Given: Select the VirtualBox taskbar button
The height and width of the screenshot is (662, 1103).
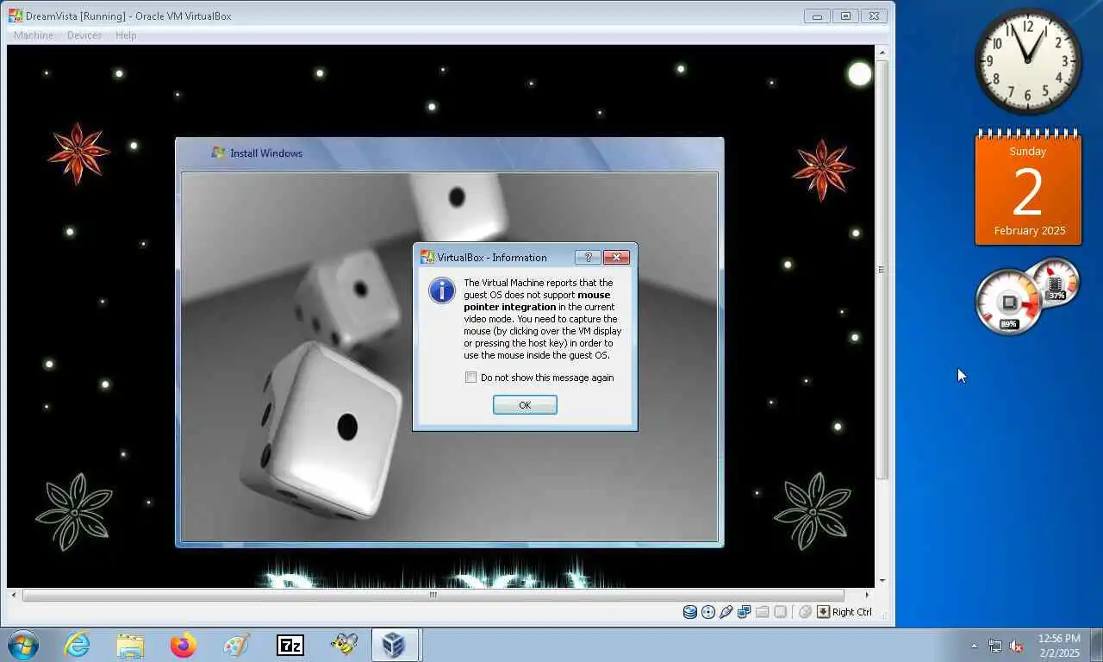Looking at the screenshot, I should 395,645.
